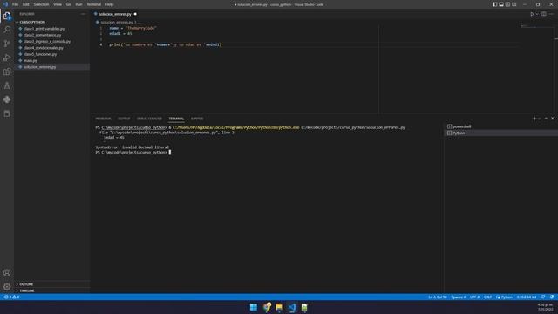Screen dimensions: 558x314
Task: Open the Accounts menu icon
Action: coord(7,273)
